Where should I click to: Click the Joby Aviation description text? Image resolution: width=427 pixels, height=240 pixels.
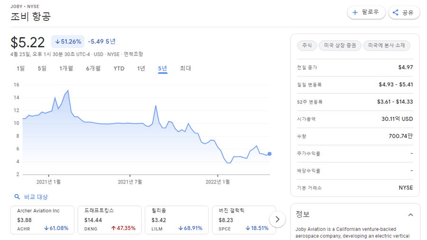pyautogui.click(x=353, y=233)
